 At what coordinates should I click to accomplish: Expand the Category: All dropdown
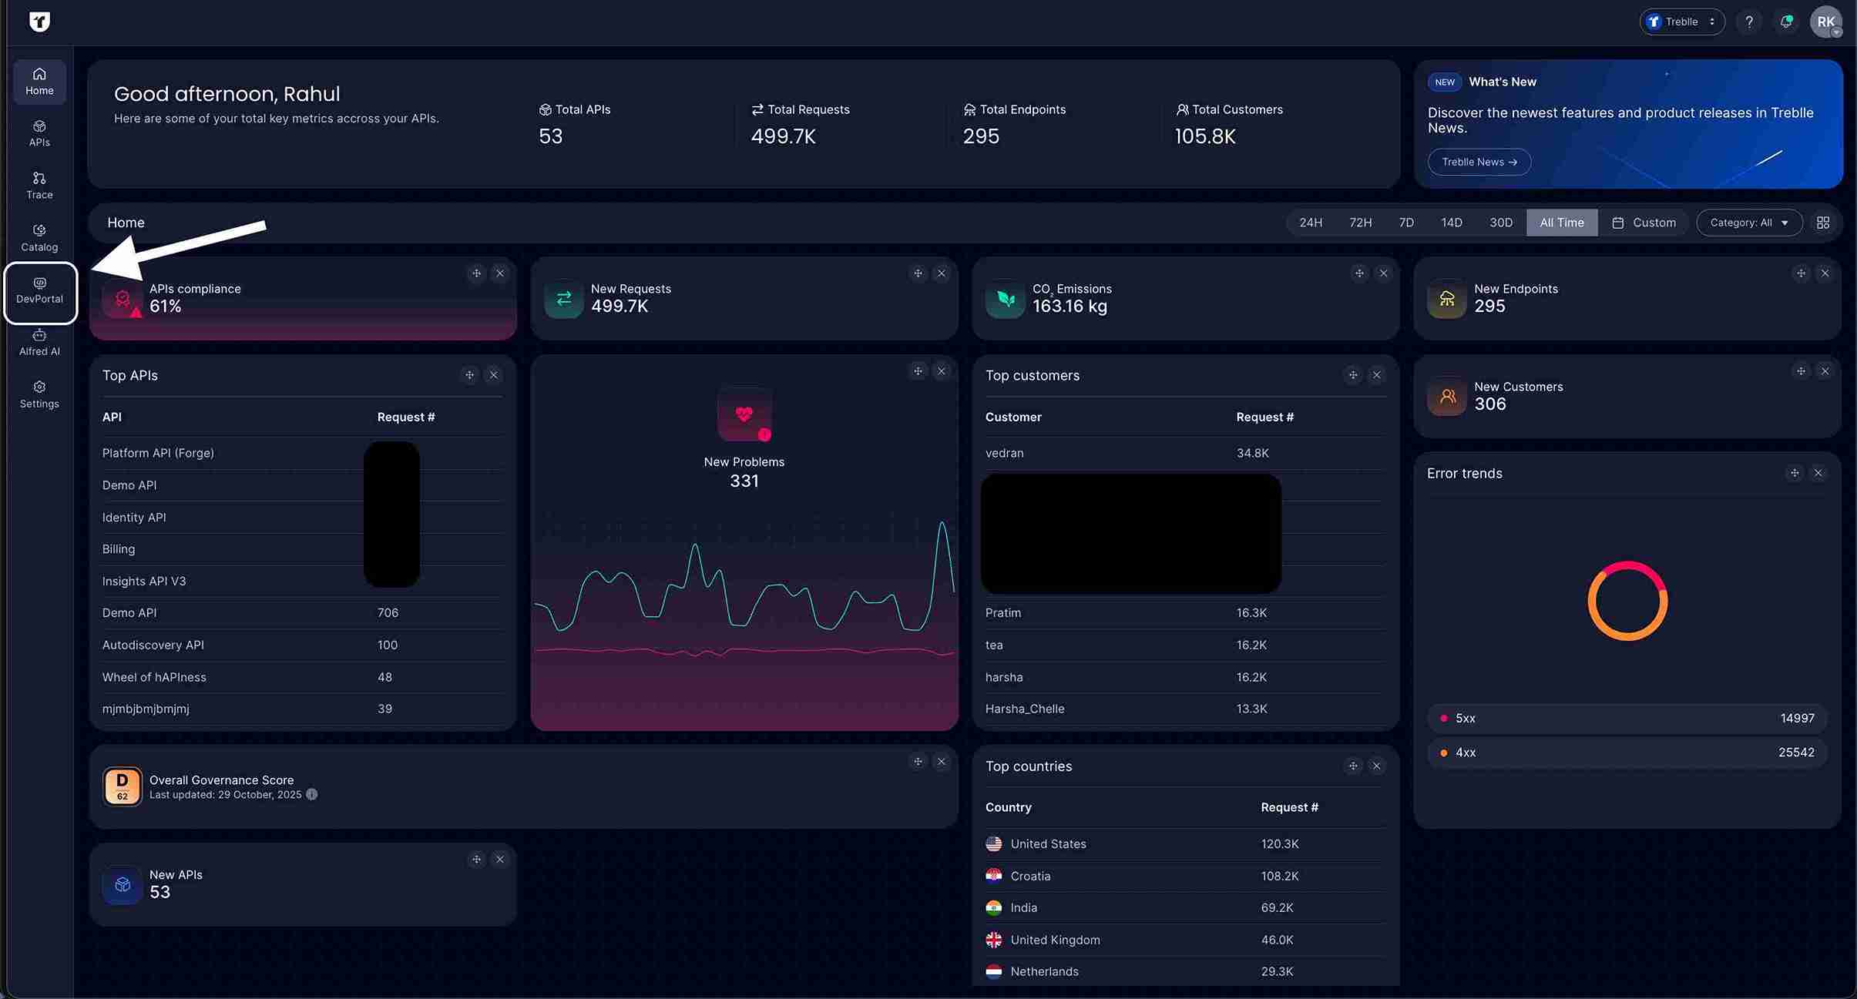coord(1748,223)
